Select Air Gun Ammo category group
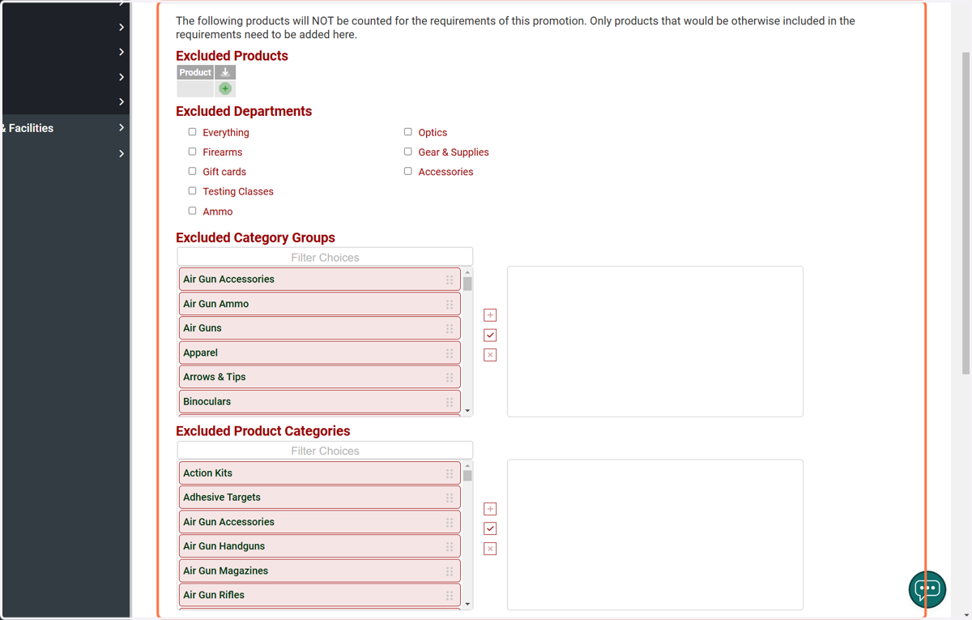Screen dimensions: 972x620 tap(319, 304)
